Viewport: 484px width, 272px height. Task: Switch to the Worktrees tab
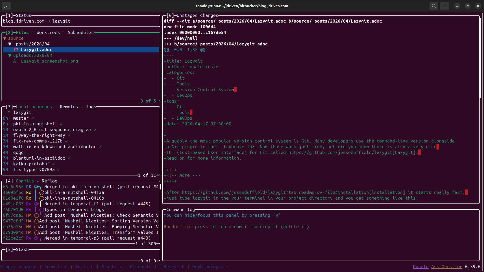click(48, 32)
